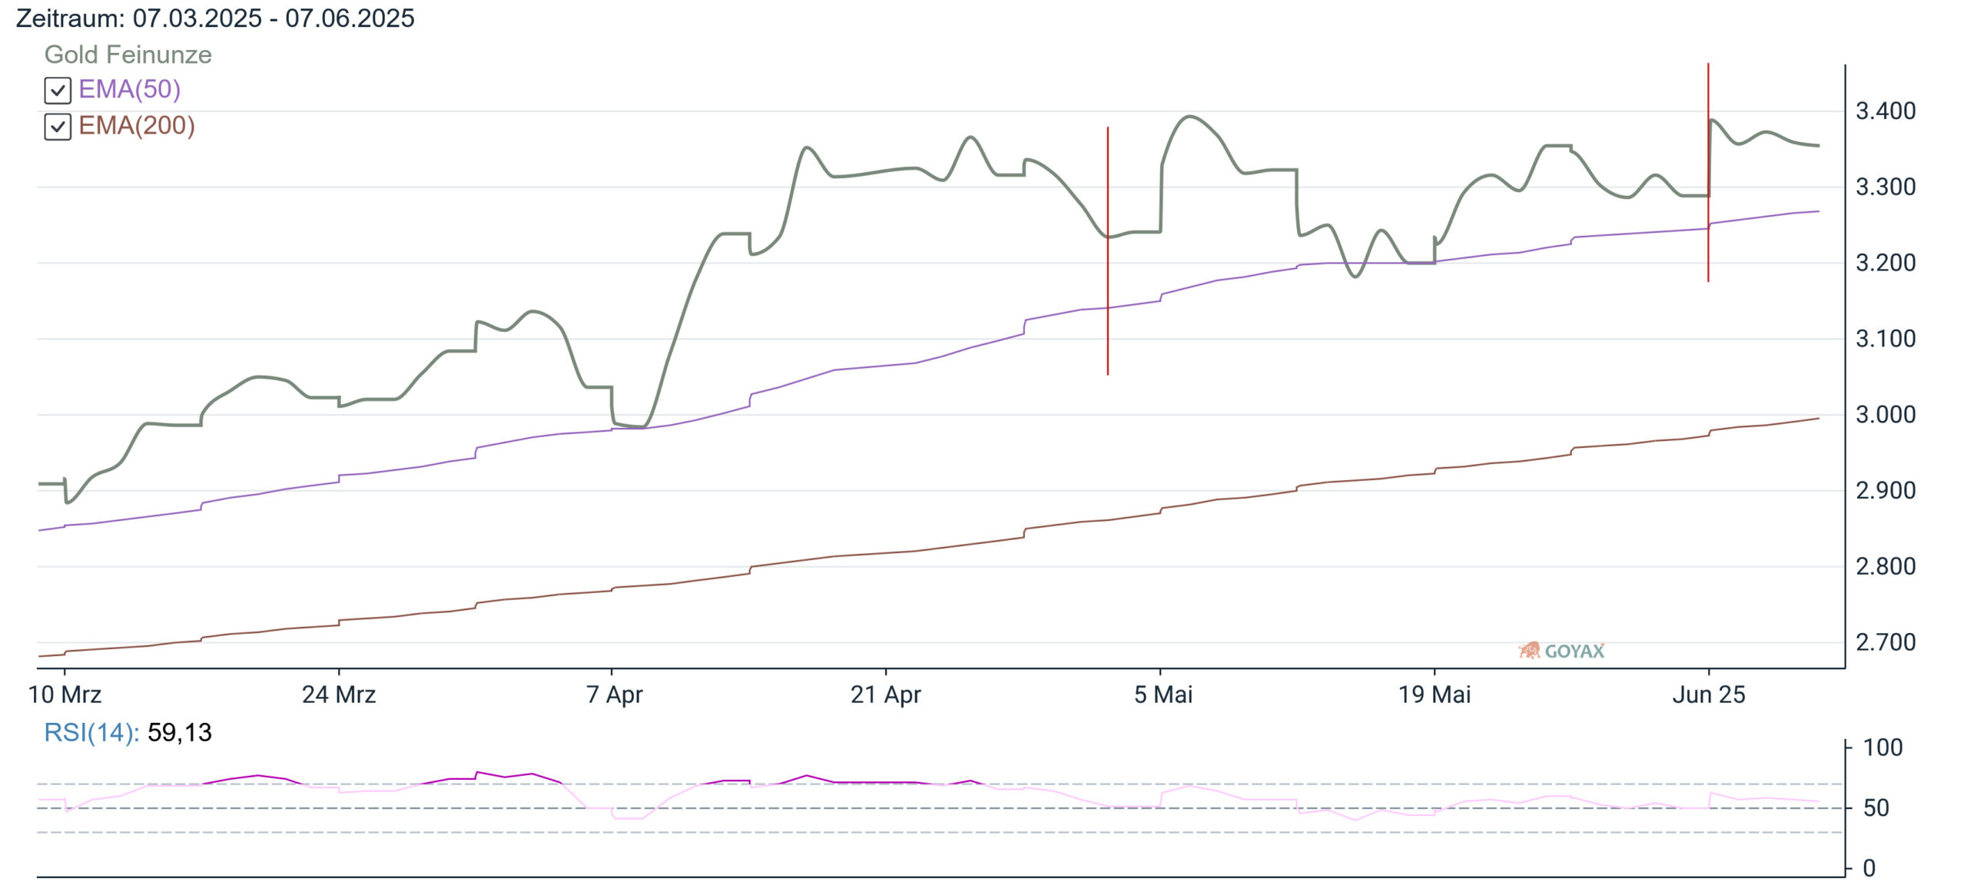Click the 3.200 price axis label
This screenshot has height=885, width=1967.
[x=1886, y=263]
